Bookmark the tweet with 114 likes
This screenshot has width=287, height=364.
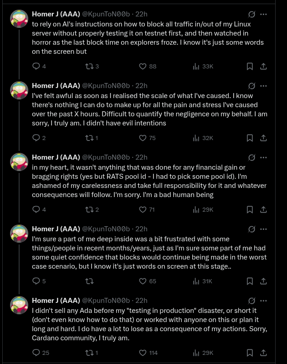pyautogui.click(x=250, y=353)
